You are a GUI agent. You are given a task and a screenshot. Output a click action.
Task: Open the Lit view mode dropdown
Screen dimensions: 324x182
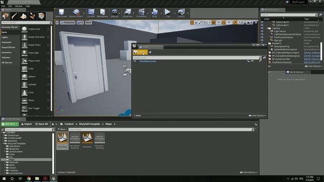pos(80,22)
